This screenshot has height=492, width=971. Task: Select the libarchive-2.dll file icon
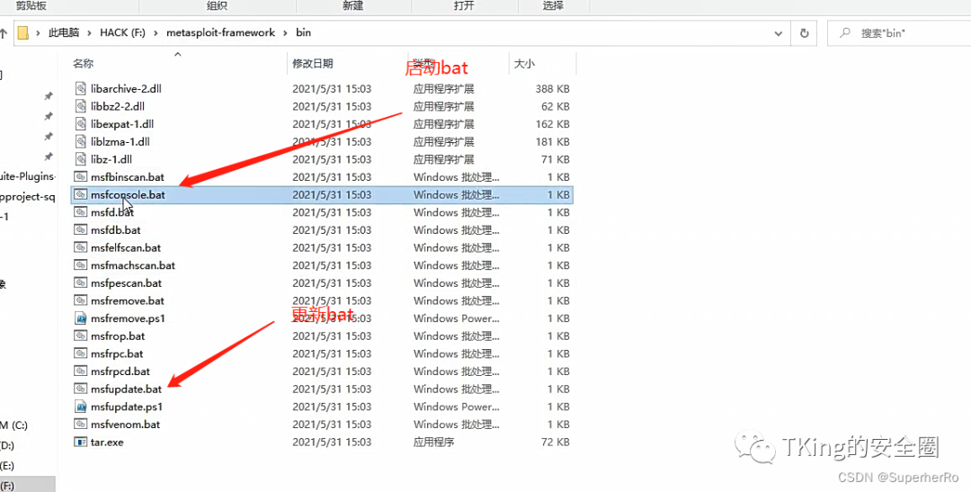(x=81, y=89)
